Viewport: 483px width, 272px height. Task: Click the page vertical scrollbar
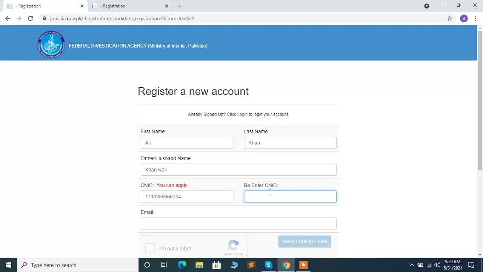point(480,100)
